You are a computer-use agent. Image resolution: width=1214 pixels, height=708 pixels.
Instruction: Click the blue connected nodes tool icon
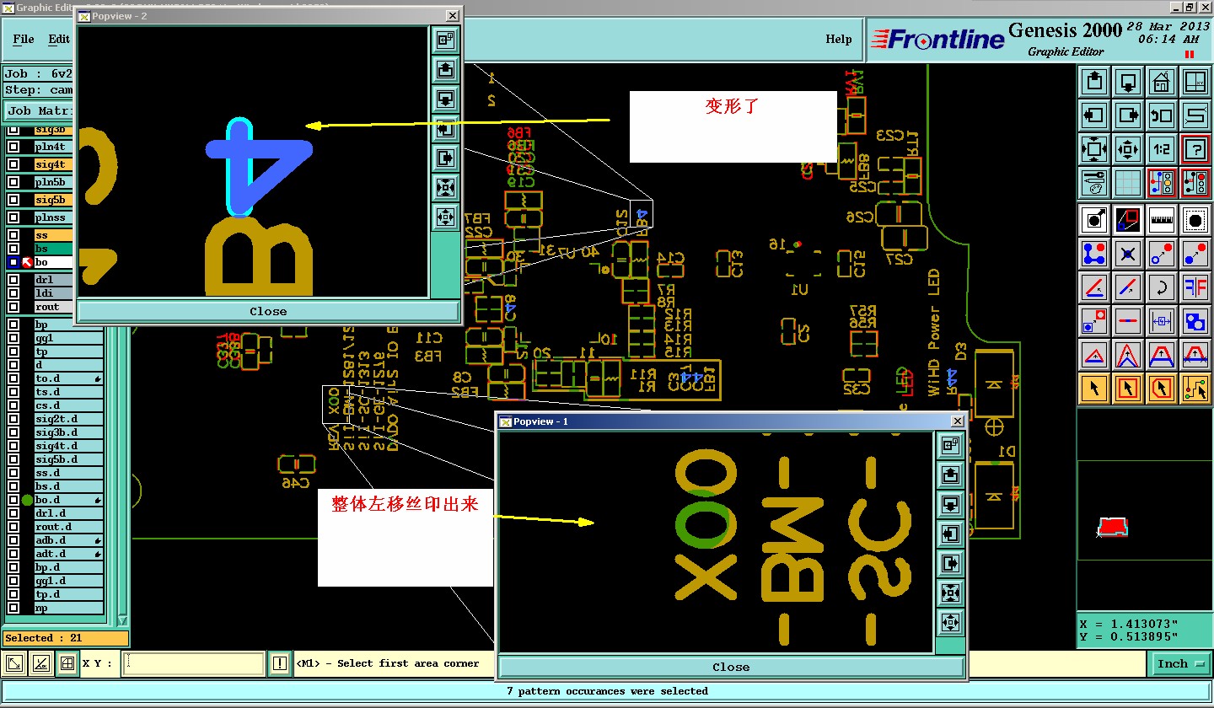[x=1094, y=254]
